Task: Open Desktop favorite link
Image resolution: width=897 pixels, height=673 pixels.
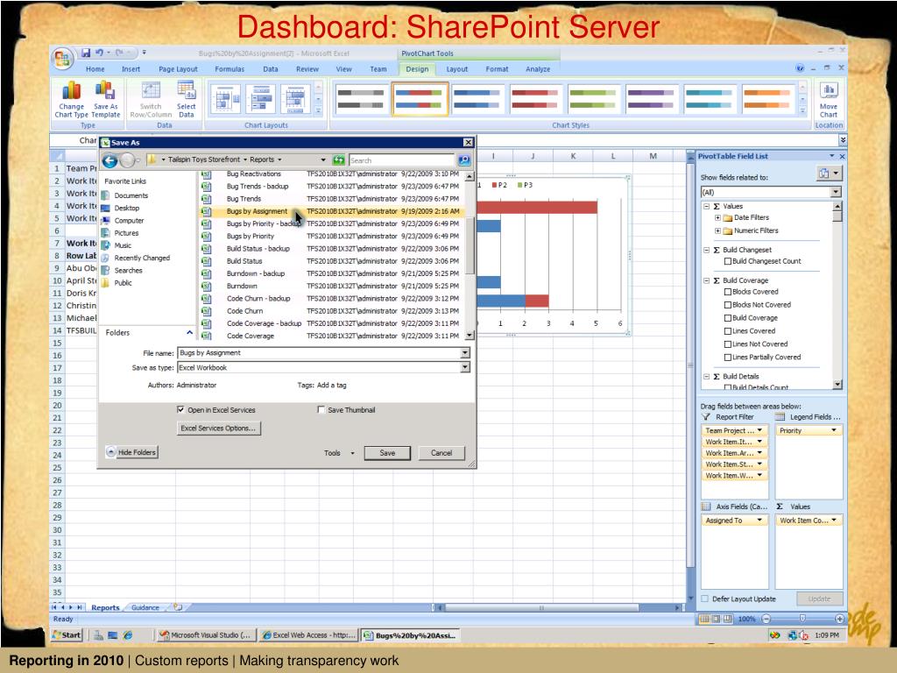Action: [126, 208]
